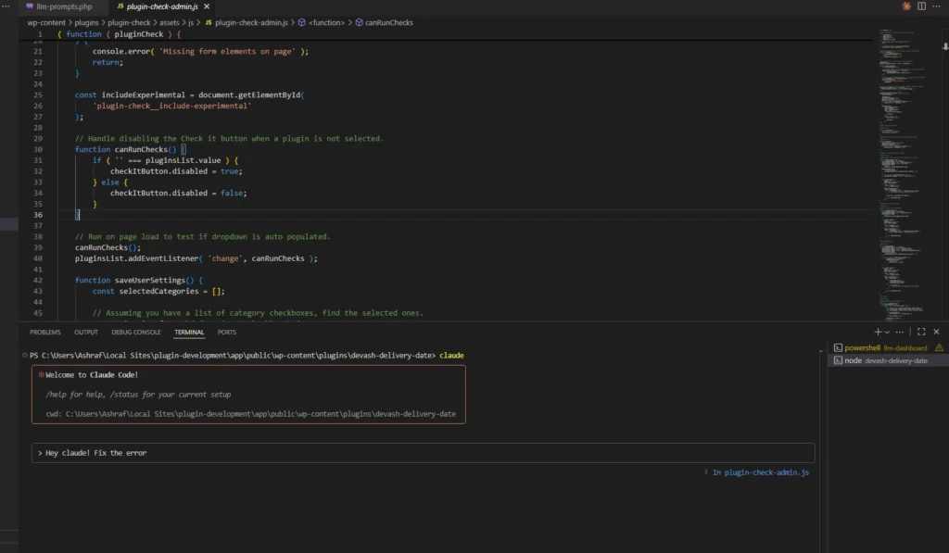The image size is (949, 553).
Task: Open the sidebar ellipsis menu at top left
Action: coord(7,6)
